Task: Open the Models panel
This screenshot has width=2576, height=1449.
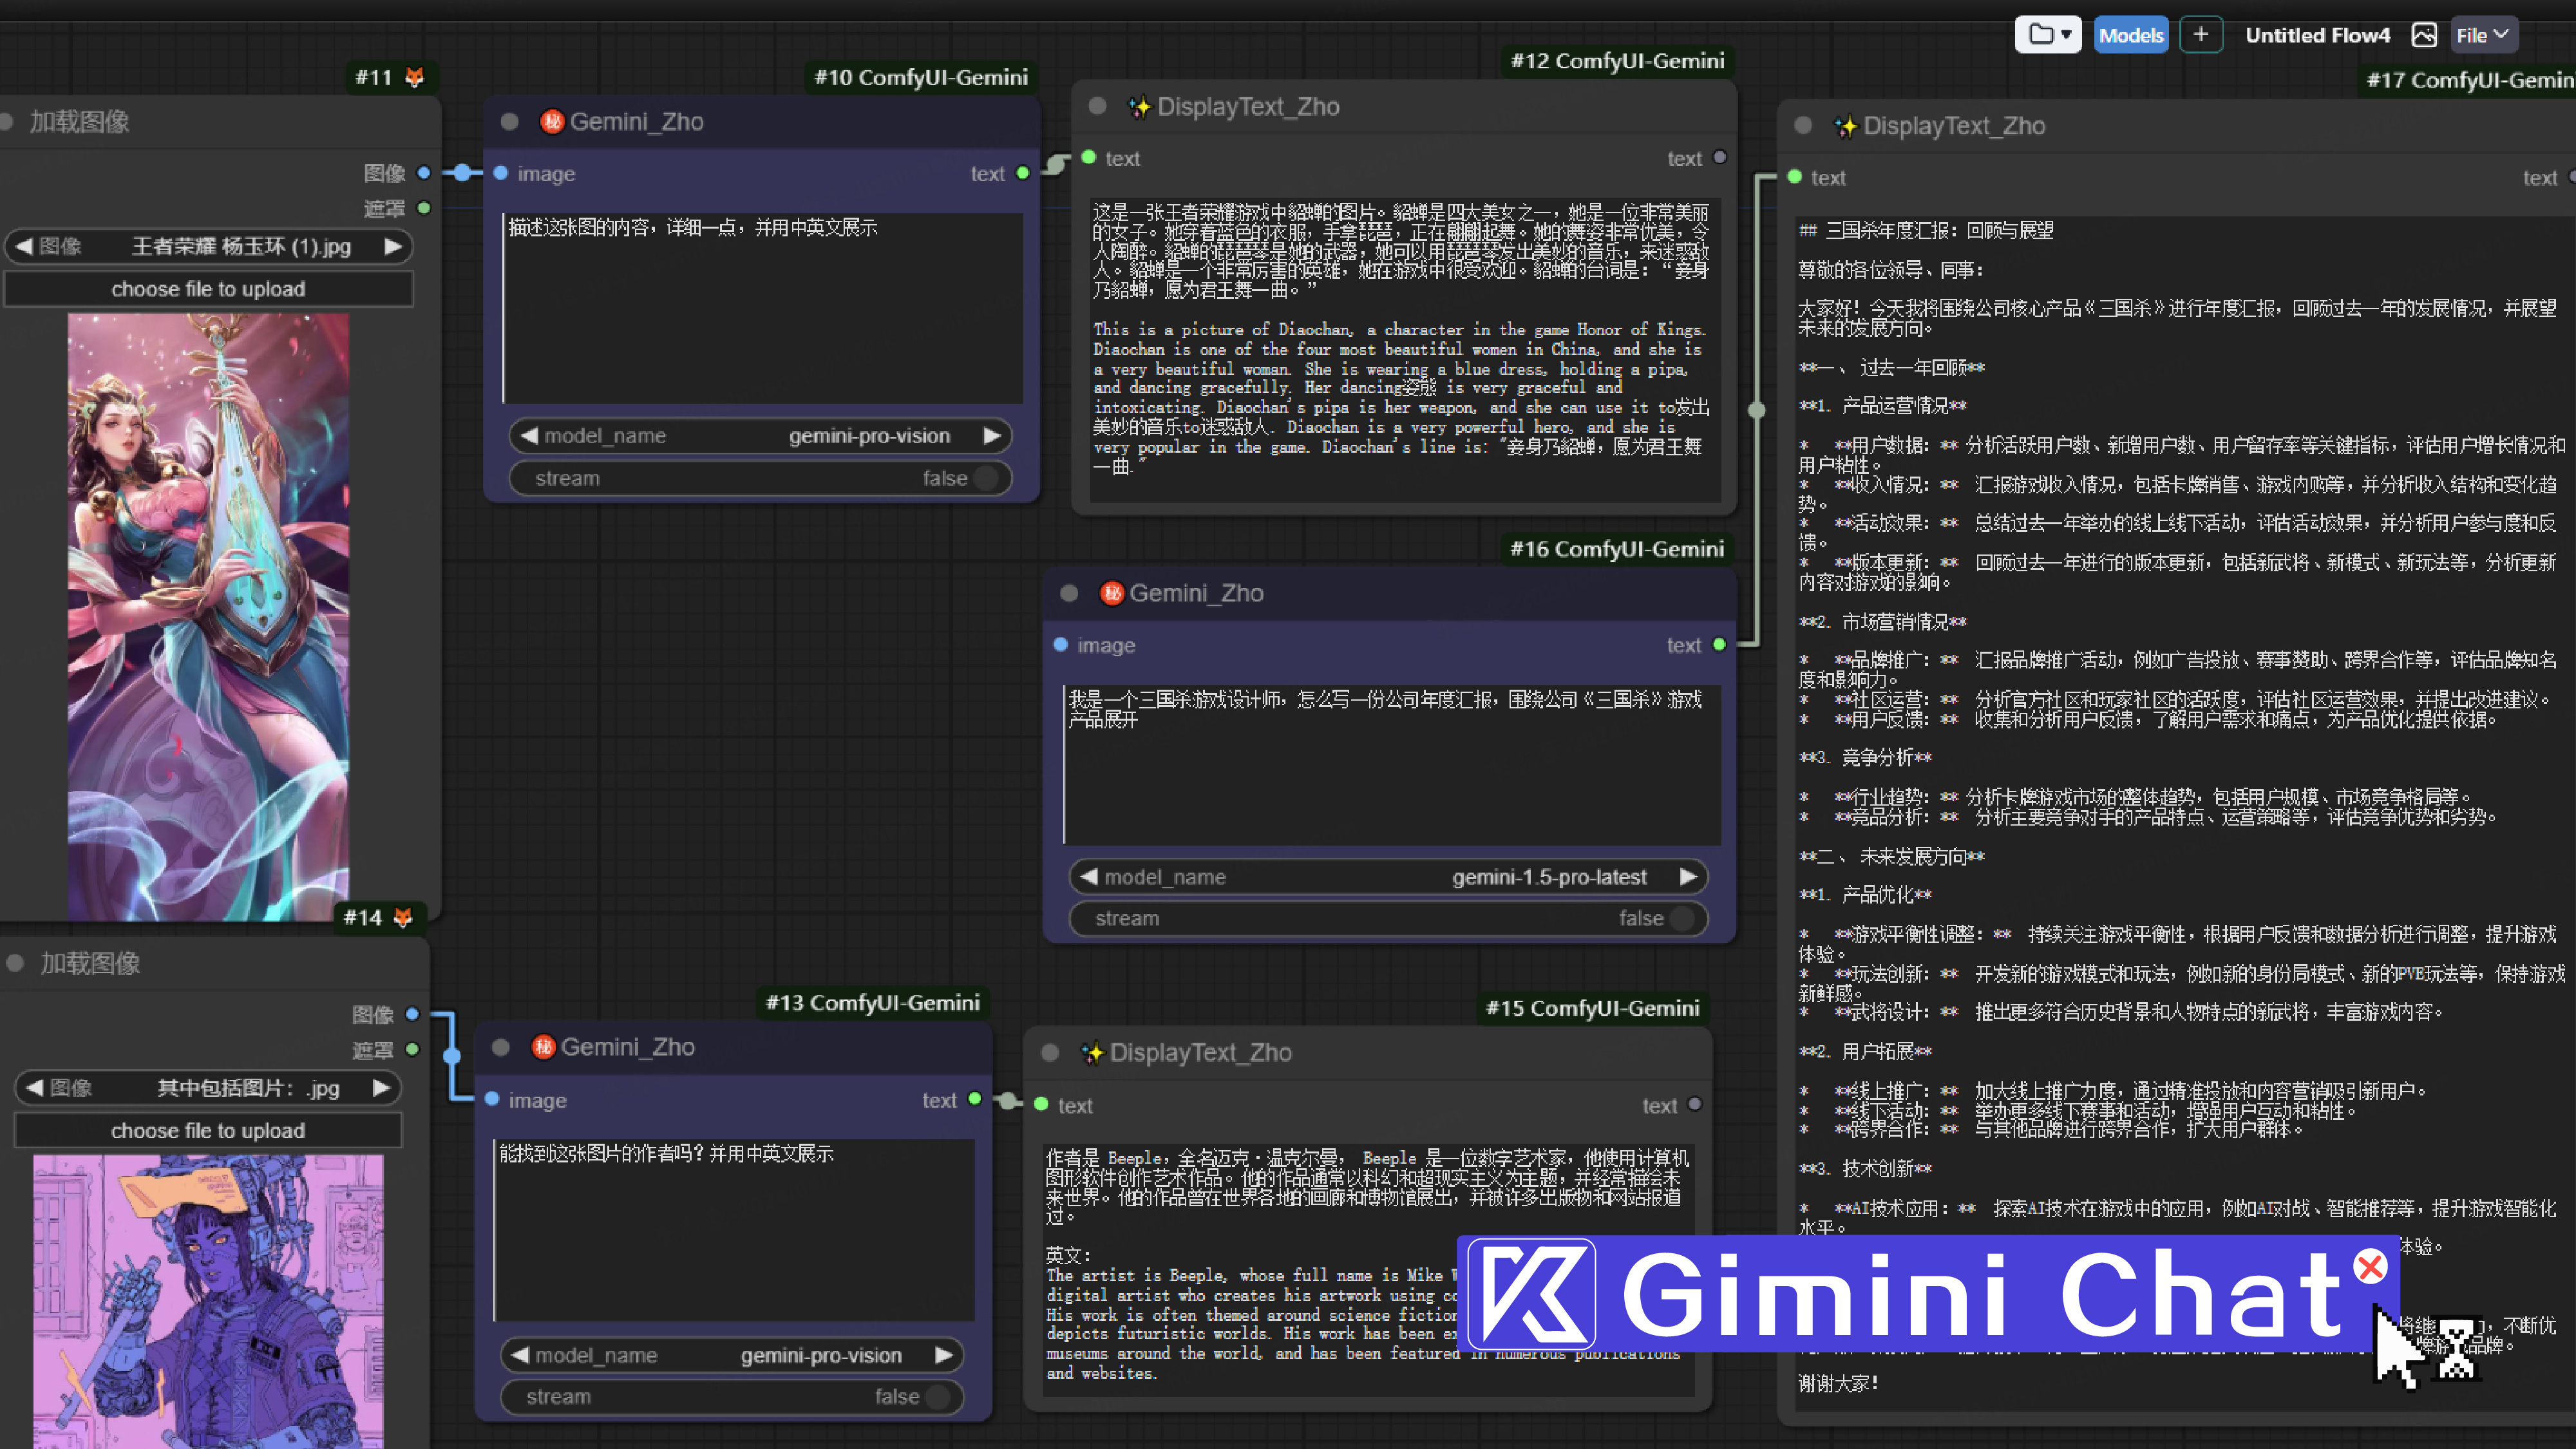Action: point(2130,35)
